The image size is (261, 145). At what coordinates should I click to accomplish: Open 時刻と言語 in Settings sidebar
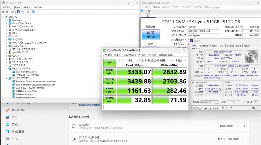pyautogui.click(x=18, y=131)
